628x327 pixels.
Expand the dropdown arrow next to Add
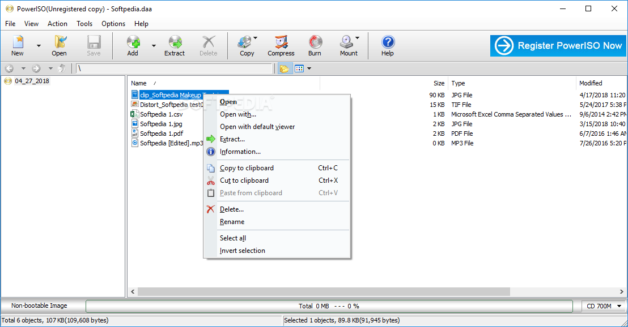pos(154,46)
